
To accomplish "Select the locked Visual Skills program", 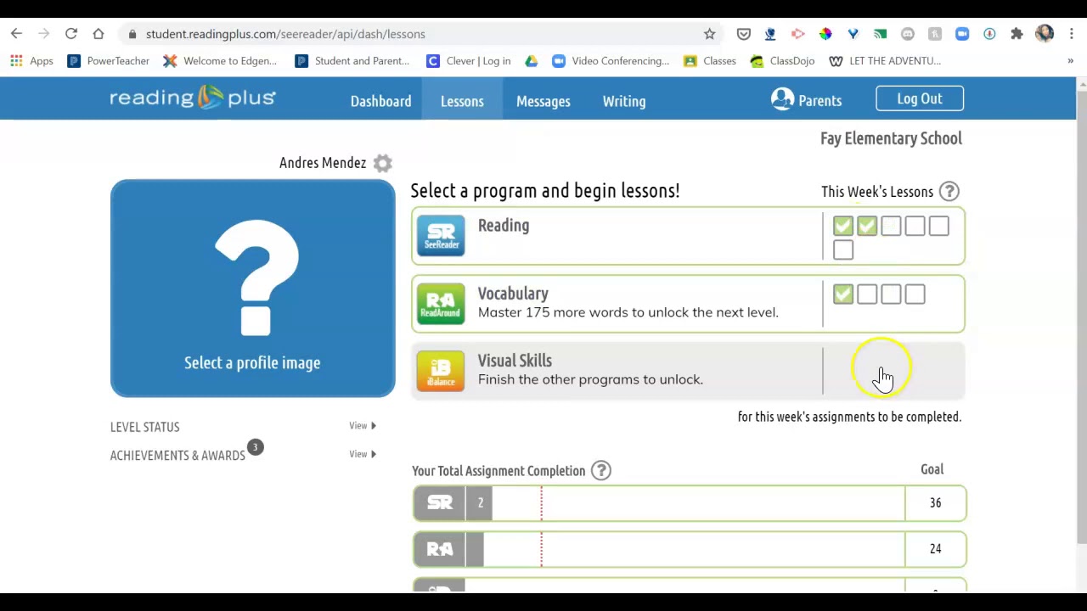I will pyautogui.click(x=688, y=371).
